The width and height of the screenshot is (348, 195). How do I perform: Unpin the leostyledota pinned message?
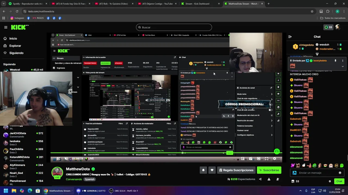click(x=335, y=61)
